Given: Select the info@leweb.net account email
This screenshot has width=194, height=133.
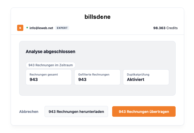Looking at the screenshot, I should tap(41, 28).
